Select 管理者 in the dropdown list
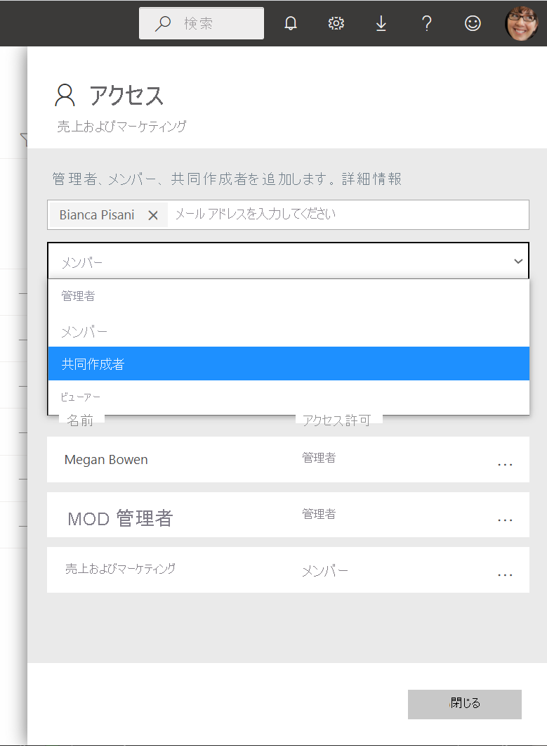Viewport: 547px width, 746px height. tap(289, 296)
